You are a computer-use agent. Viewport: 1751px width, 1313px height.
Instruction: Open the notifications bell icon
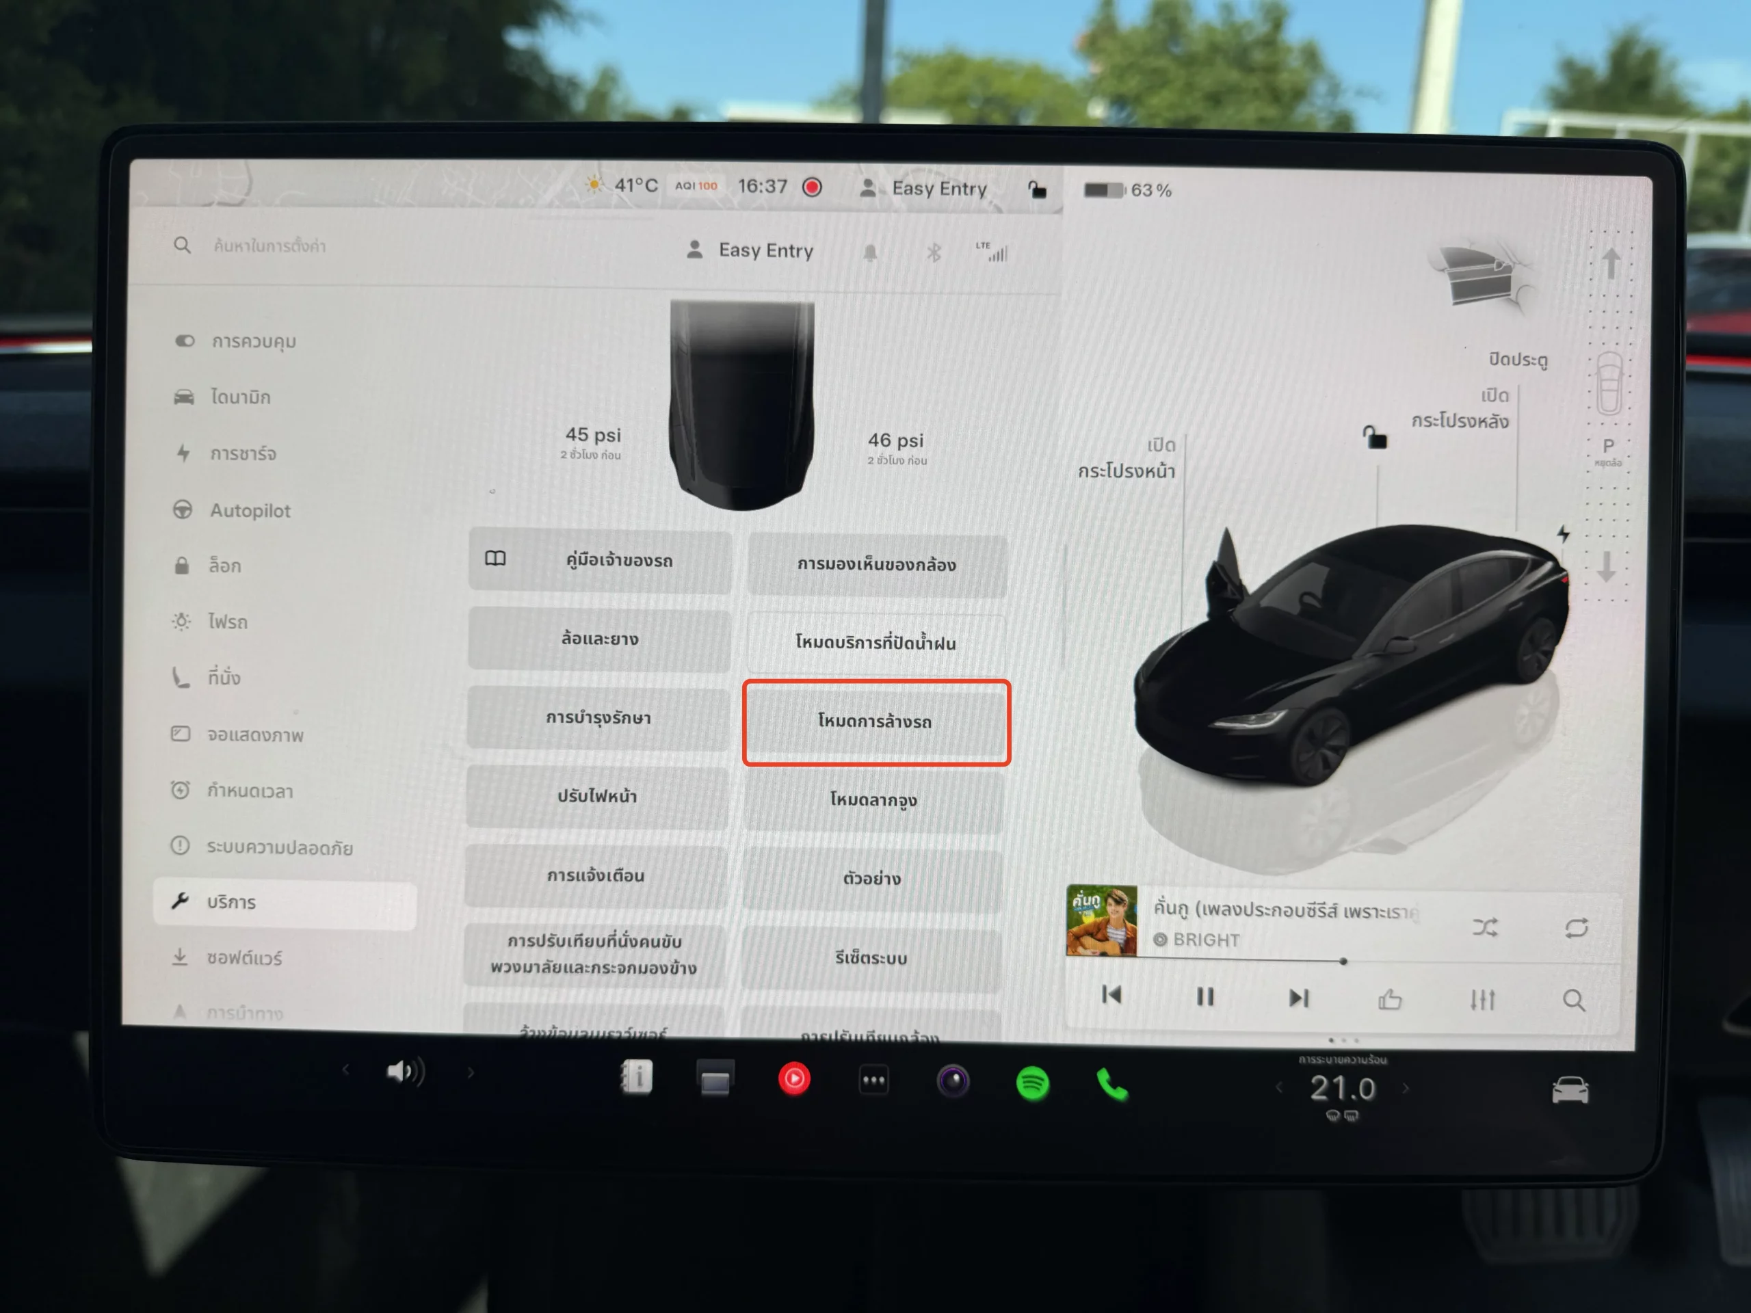click(x=870, y=252)
